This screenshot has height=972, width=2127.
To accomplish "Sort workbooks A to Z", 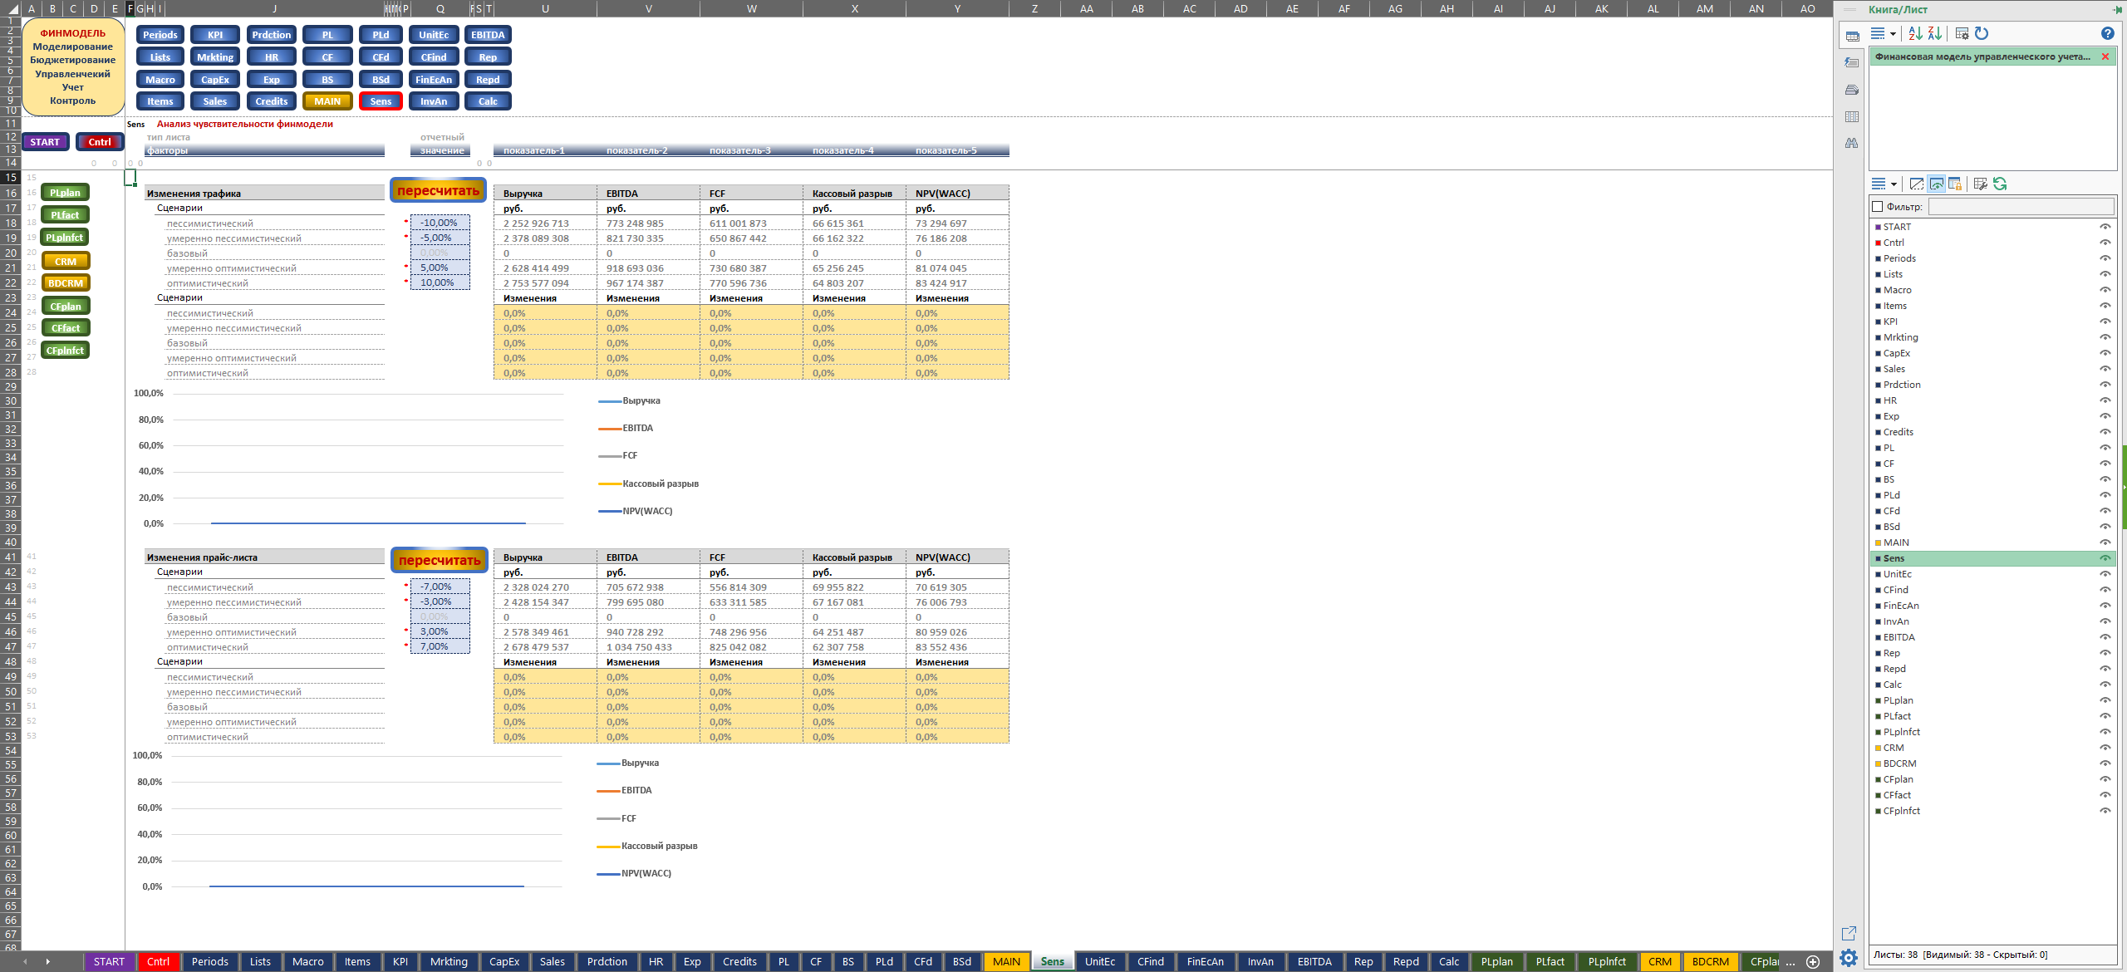I will [1915, 33].
